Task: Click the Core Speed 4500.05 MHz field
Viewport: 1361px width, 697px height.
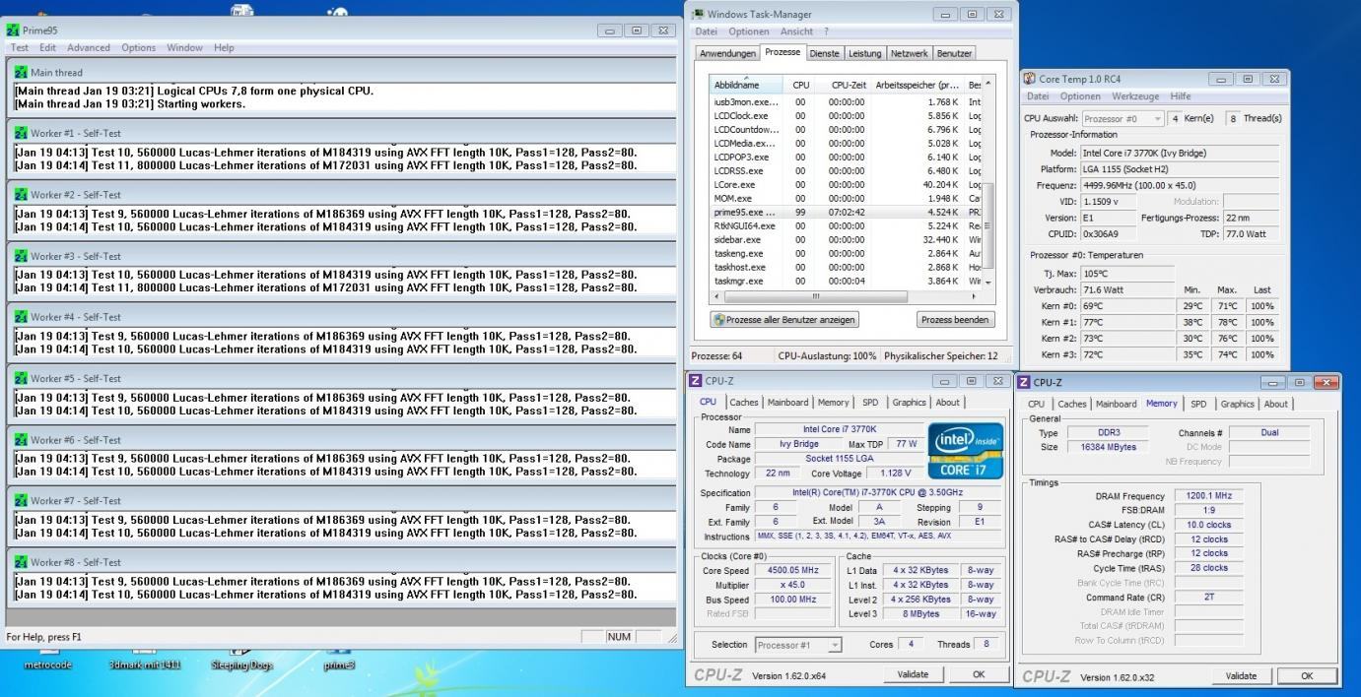Action: 792,570
